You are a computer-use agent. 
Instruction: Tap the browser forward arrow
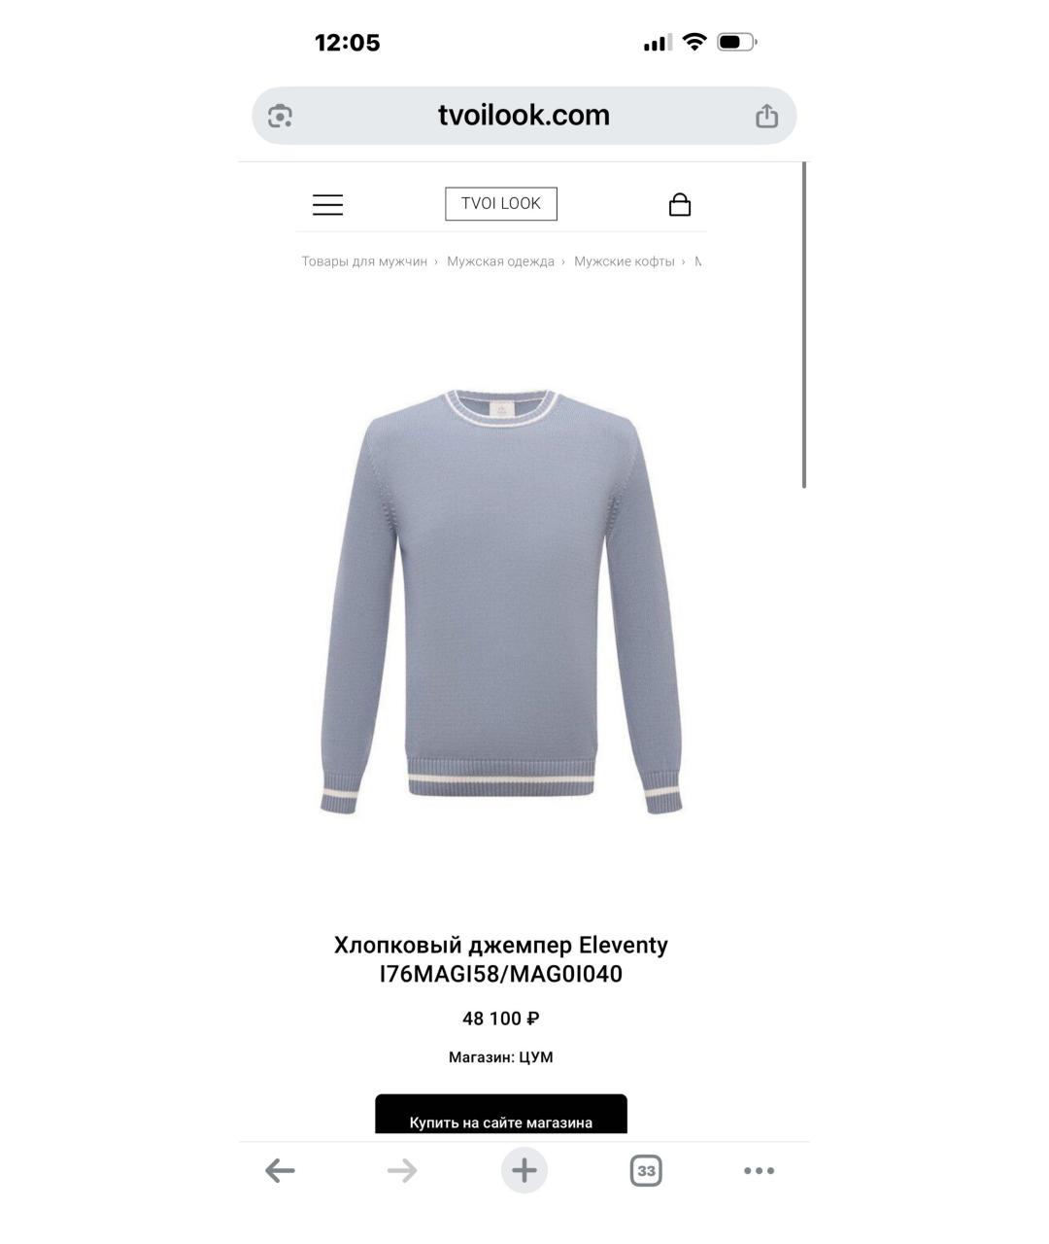pos(401,1170)
